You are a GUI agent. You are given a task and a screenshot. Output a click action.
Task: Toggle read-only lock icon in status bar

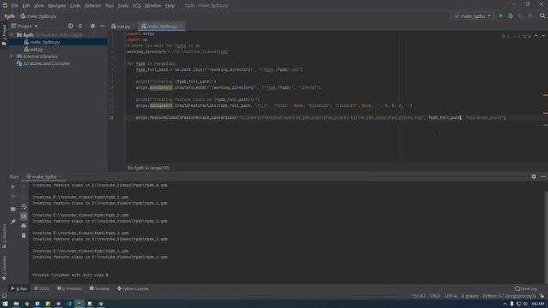[x=542, y=296]
